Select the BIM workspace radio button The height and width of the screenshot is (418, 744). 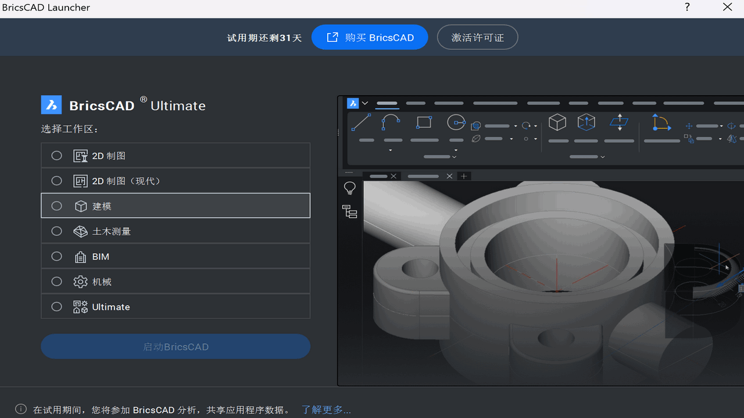56,256
